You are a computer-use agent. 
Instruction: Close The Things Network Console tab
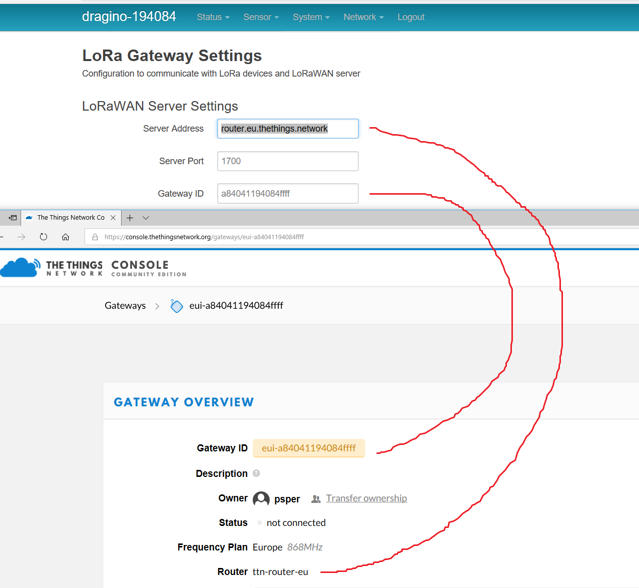pos(113,218)
